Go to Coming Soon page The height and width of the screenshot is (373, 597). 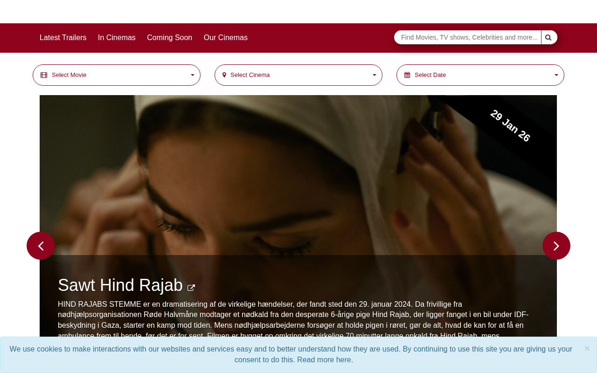[x=170, y=38]
